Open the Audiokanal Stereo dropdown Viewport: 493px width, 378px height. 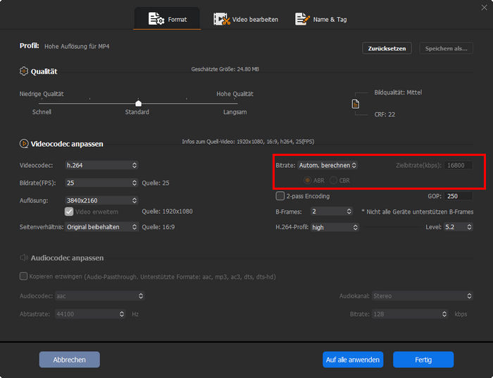(423, 296)
